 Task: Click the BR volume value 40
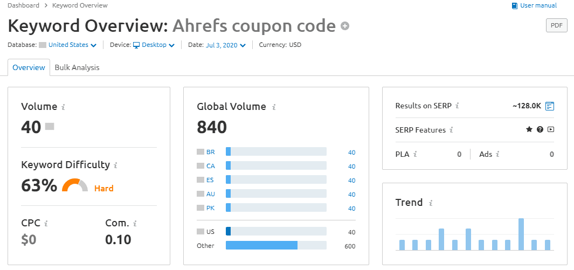coord(352,153)
